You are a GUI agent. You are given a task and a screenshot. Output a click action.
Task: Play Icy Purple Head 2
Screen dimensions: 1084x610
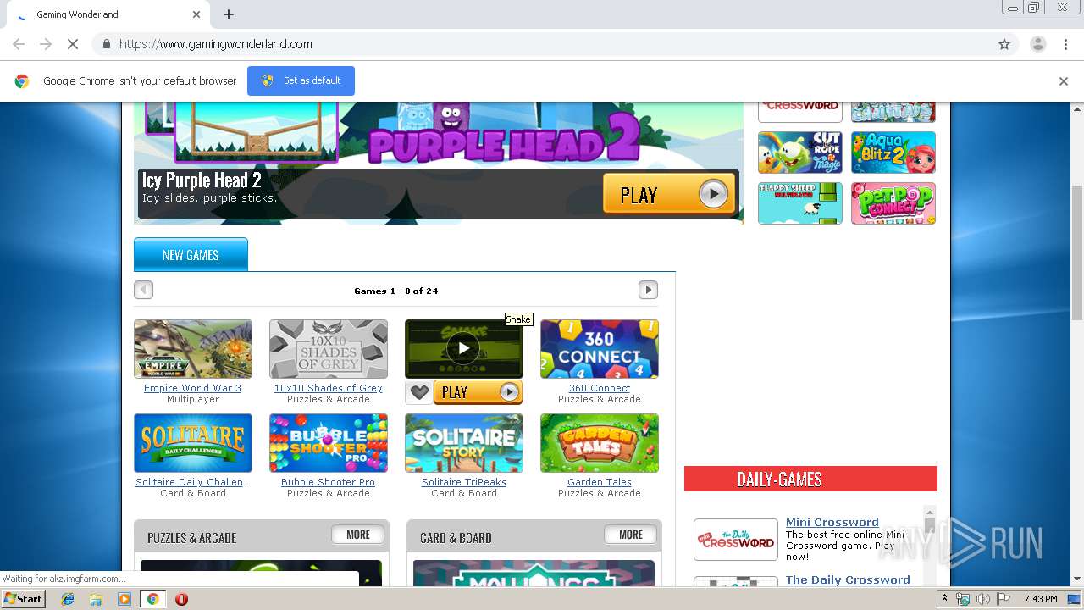click(x=668, y=194)
